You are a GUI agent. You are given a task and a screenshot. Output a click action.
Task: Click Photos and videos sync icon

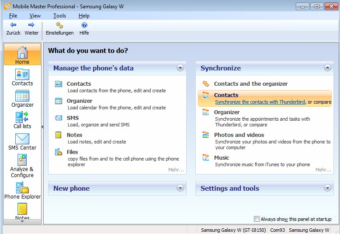(205, 135)
